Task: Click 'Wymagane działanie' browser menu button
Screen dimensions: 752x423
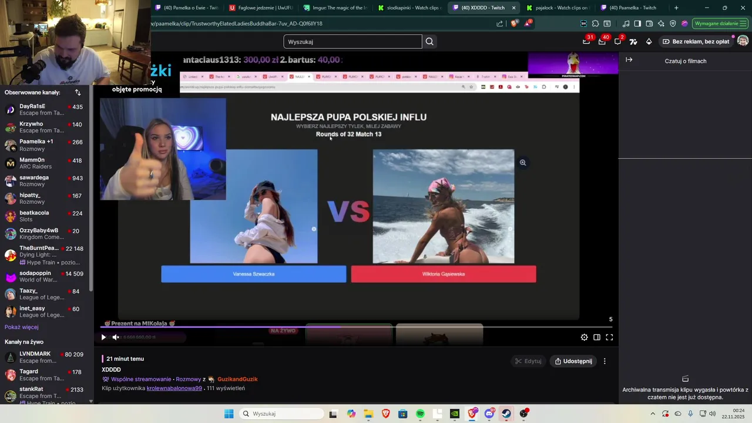Action: [719, 23]
